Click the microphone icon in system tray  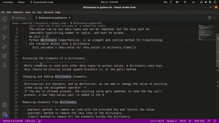pyautogui.click(x=210, y=2)
